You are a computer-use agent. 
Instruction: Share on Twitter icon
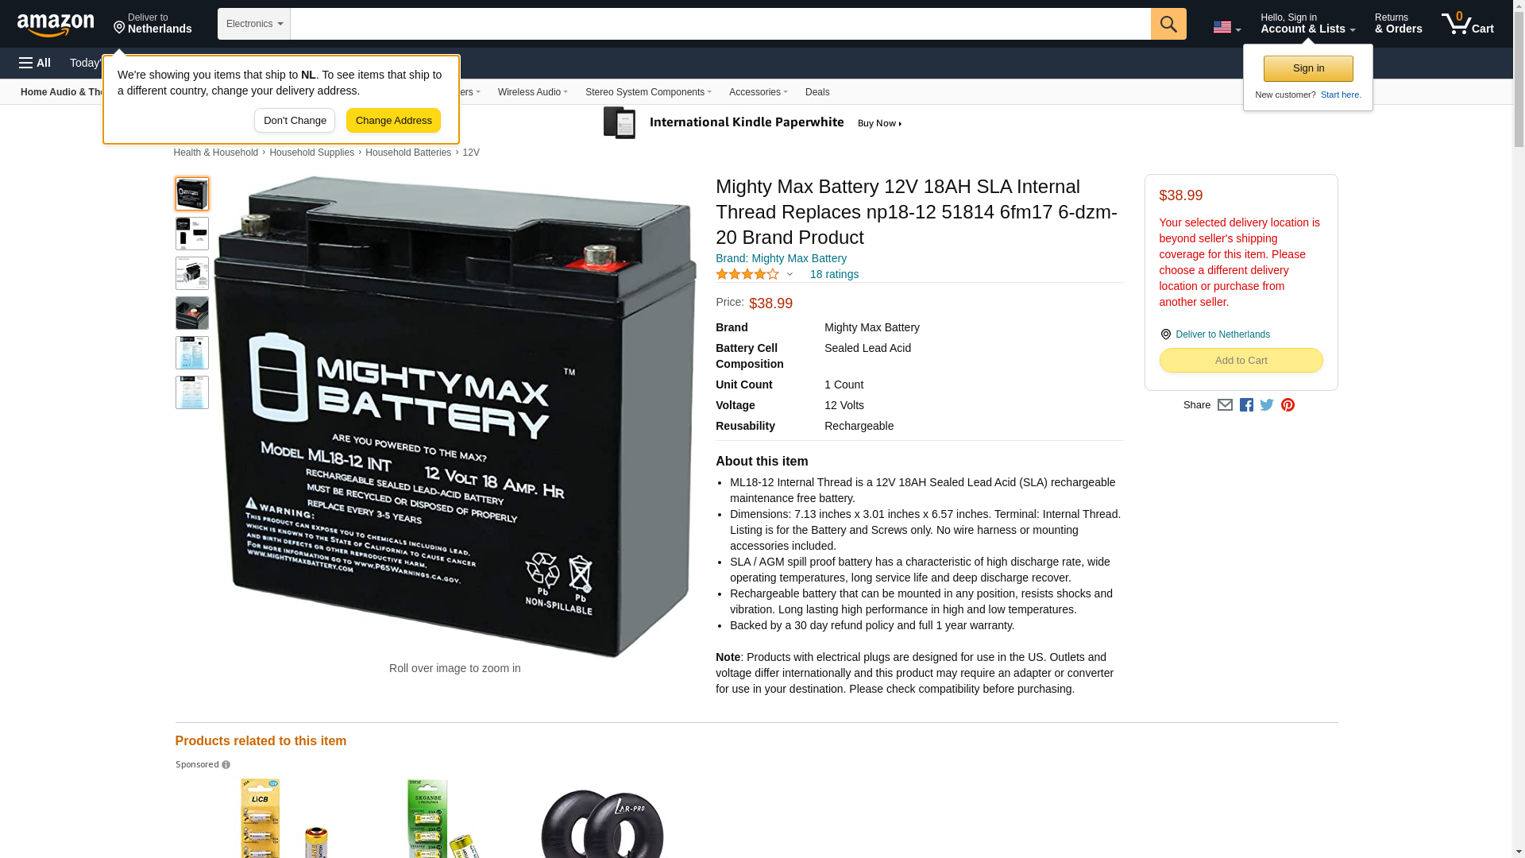pyautogui.click(x=1267, y=405)
